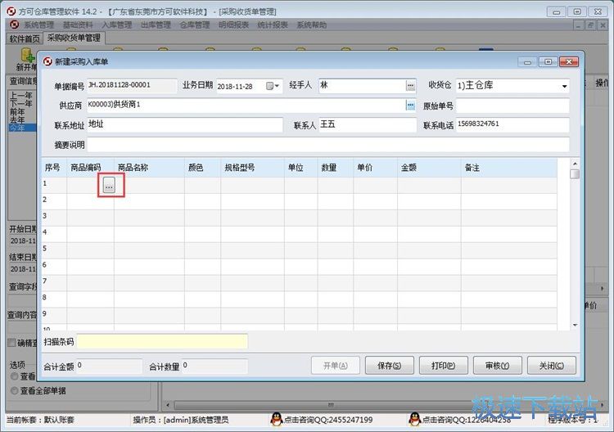Select 上一年 in the background query list

pyautogui.click(x=20, y=95)
